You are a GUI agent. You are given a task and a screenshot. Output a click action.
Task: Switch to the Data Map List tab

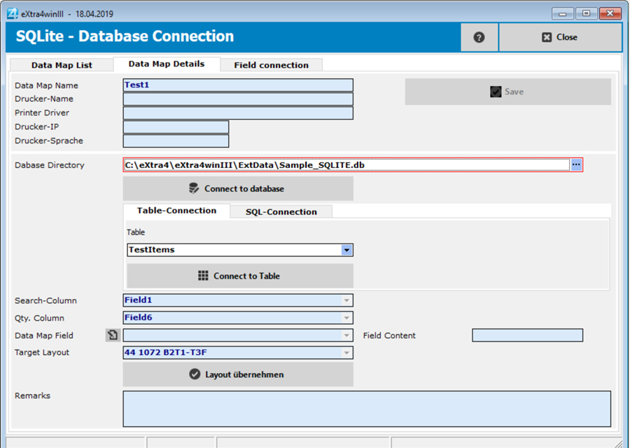coord(62,65)
